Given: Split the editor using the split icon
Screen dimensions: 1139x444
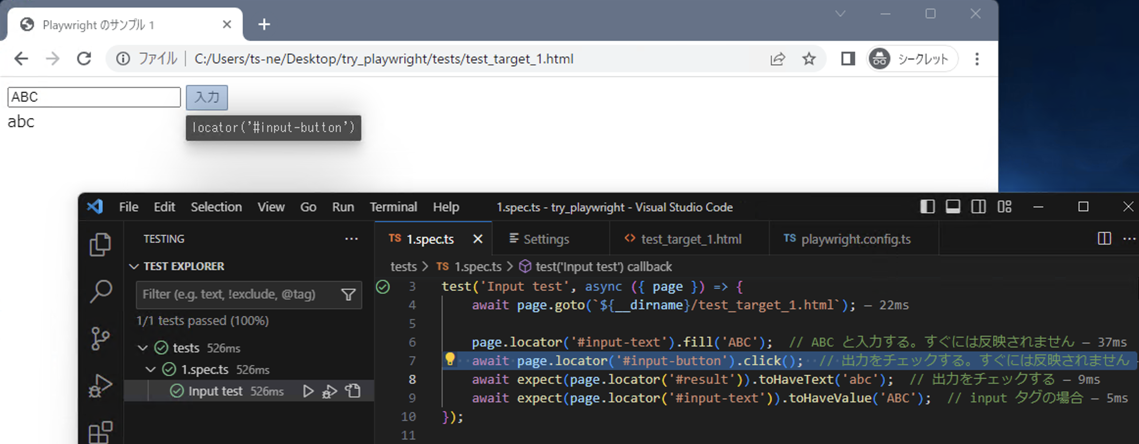Looking at the screenshot, I should (1104, 239).
